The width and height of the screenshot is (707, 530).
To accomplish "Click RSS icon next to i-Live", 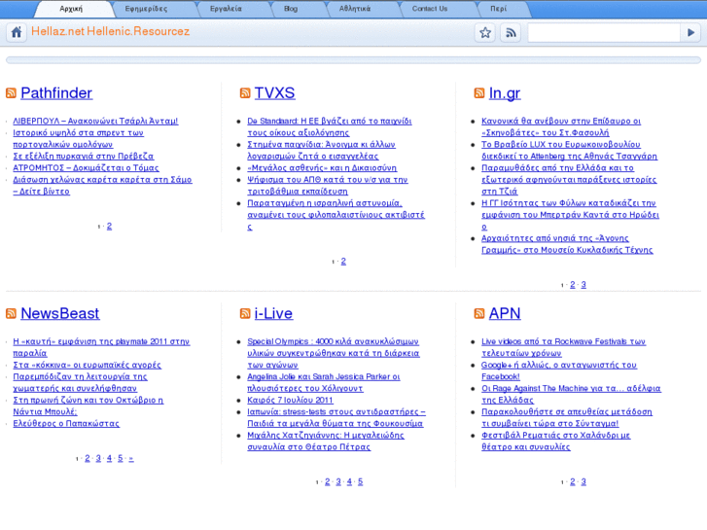I will pyautogui.click(x=245, y=313).
